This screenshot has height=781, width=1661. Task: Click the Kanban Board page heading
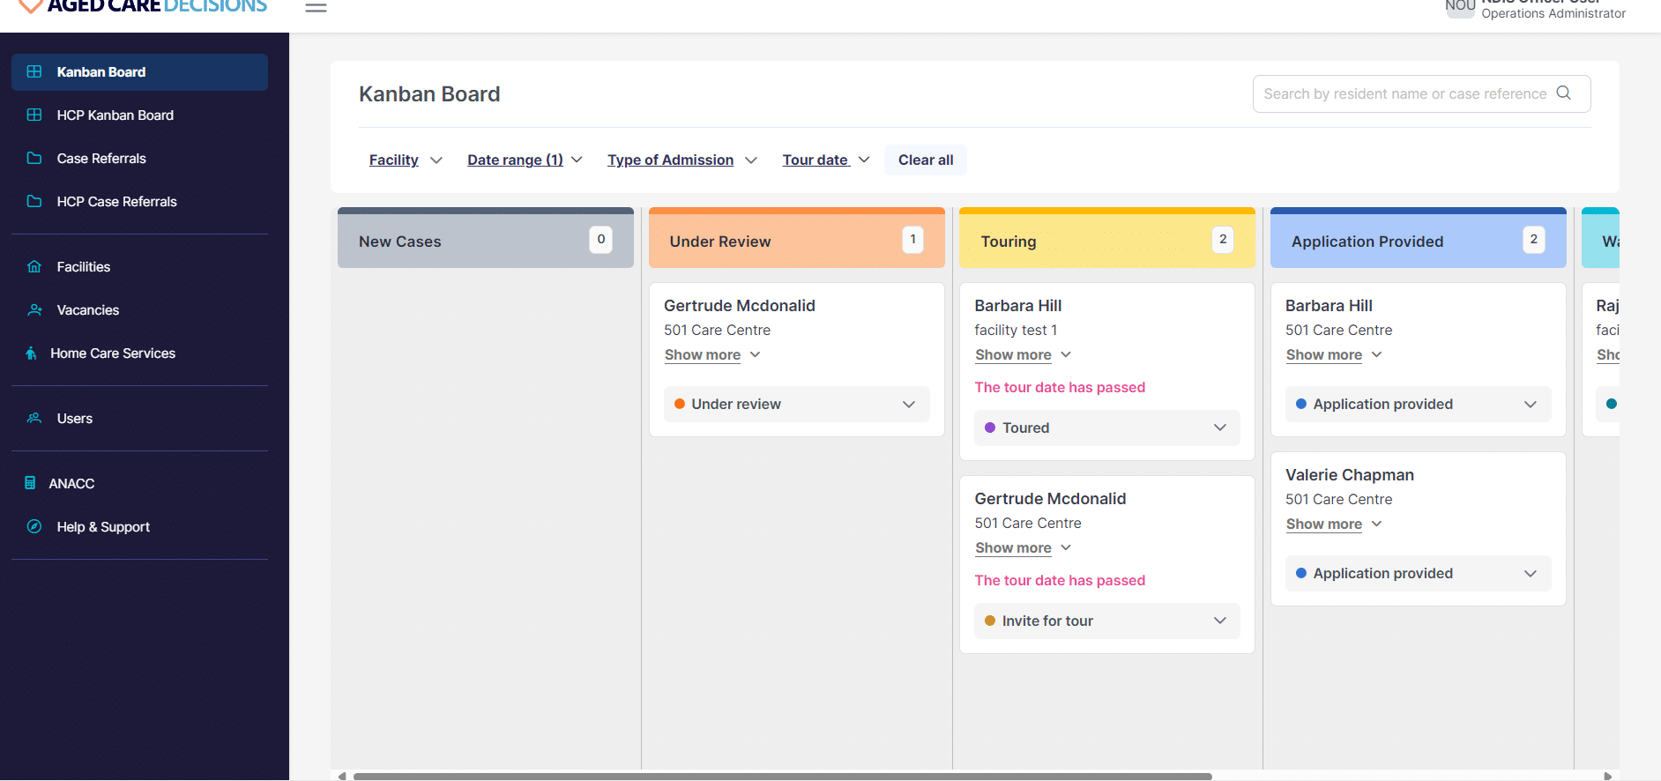[x=429, y=93]
